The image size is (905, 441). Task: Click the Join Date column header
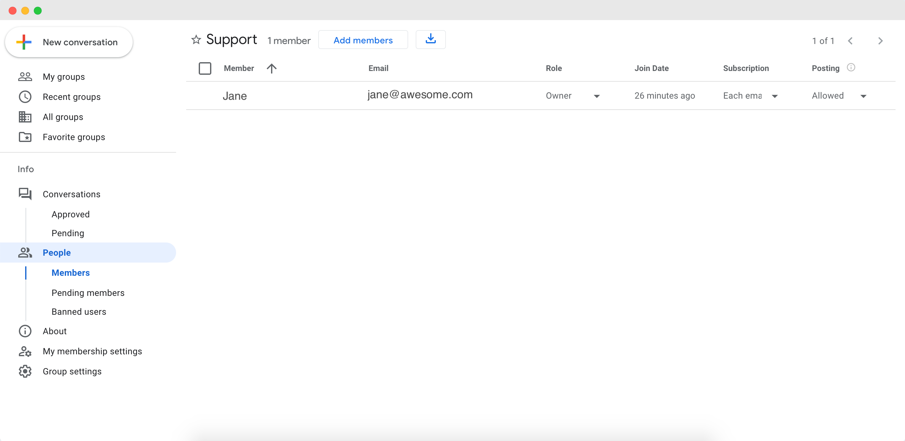click(x=651, y=68)
